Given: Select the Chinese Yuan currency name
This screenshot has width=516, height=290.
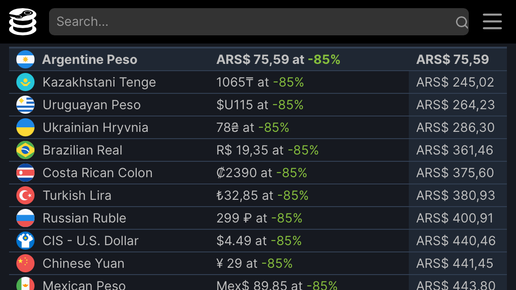Looking at the screenshot, I should pyautogui.click(x=84, y=263).
